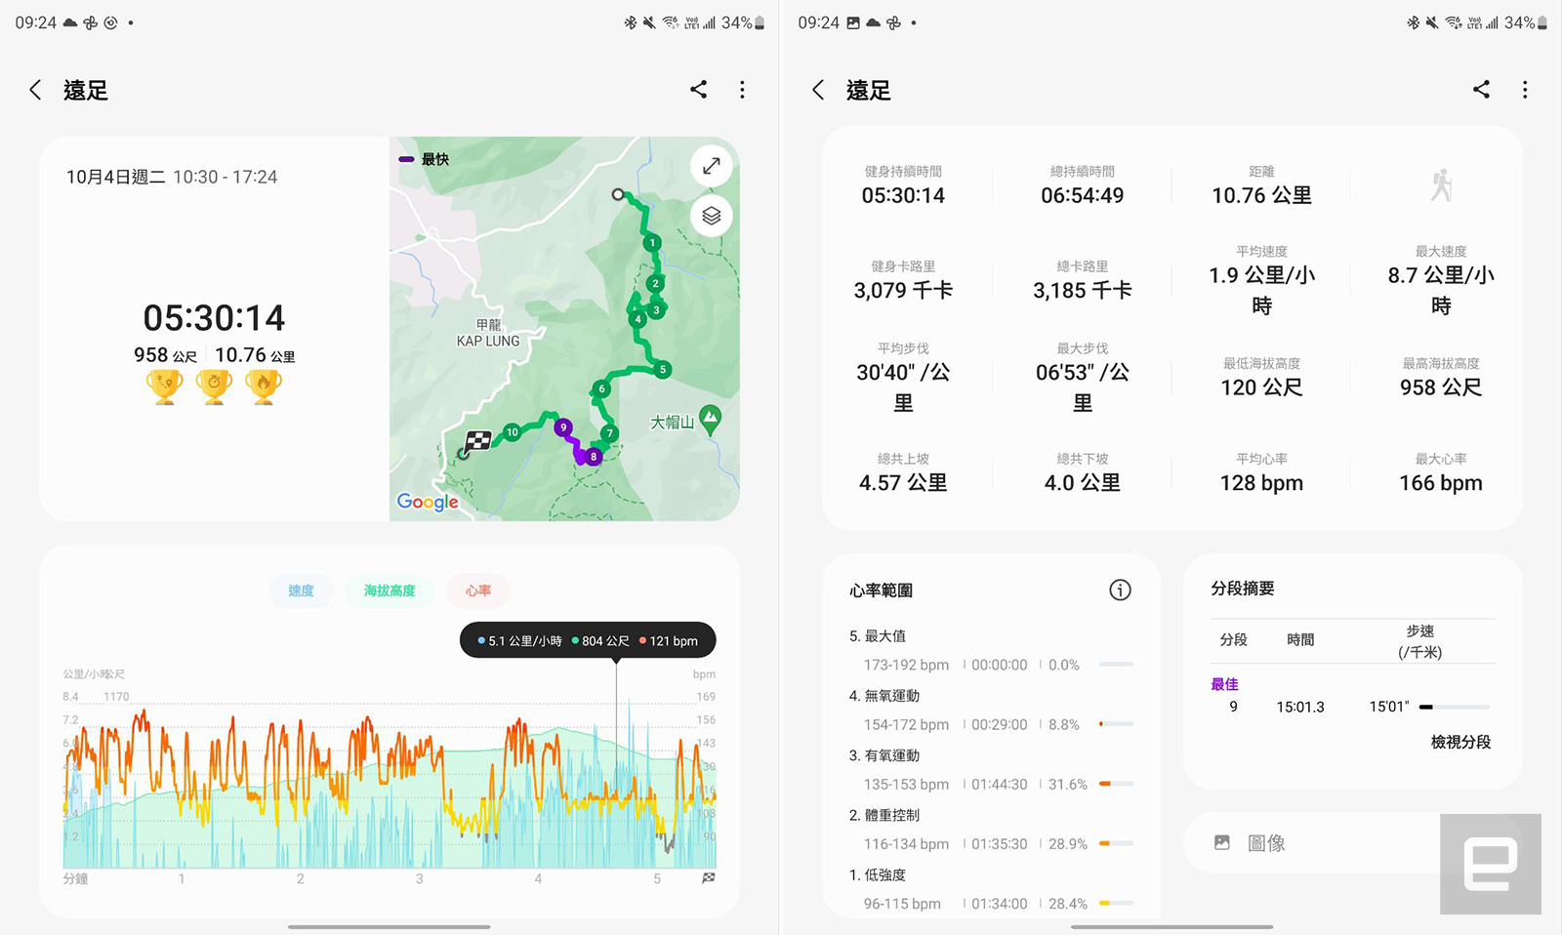Tap 總共上坡 value 4.57 公里
Viewport: 1562px width, 935px height.
click(x=903, y=482)
